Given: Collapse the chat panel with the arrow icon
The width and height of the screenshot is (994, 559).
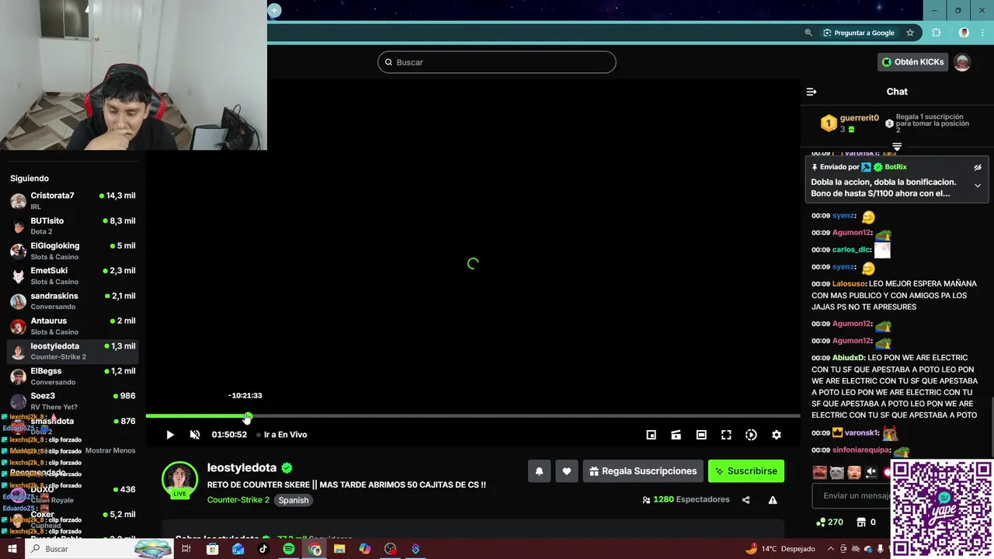Looking at the screenshot, I should click(812, 92).
